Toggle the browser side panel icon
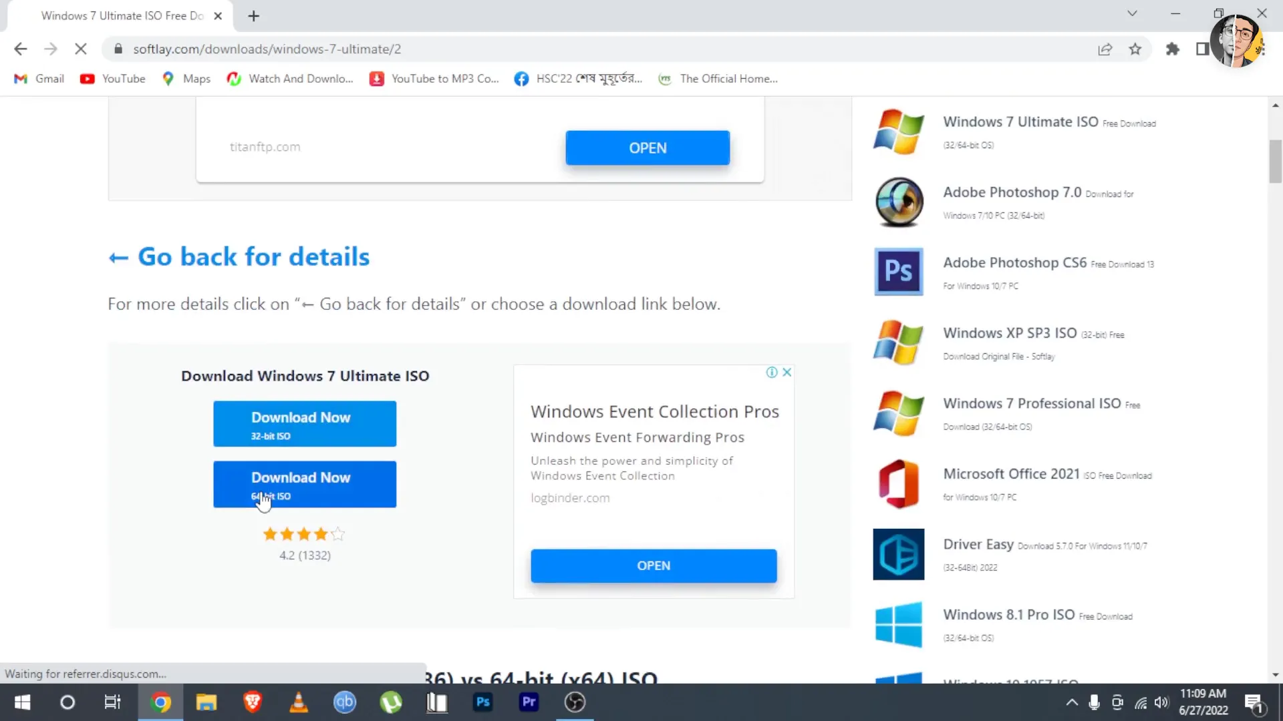Image resolution: width=1283 pixels, height=721 pixels. pos(1201,49)
